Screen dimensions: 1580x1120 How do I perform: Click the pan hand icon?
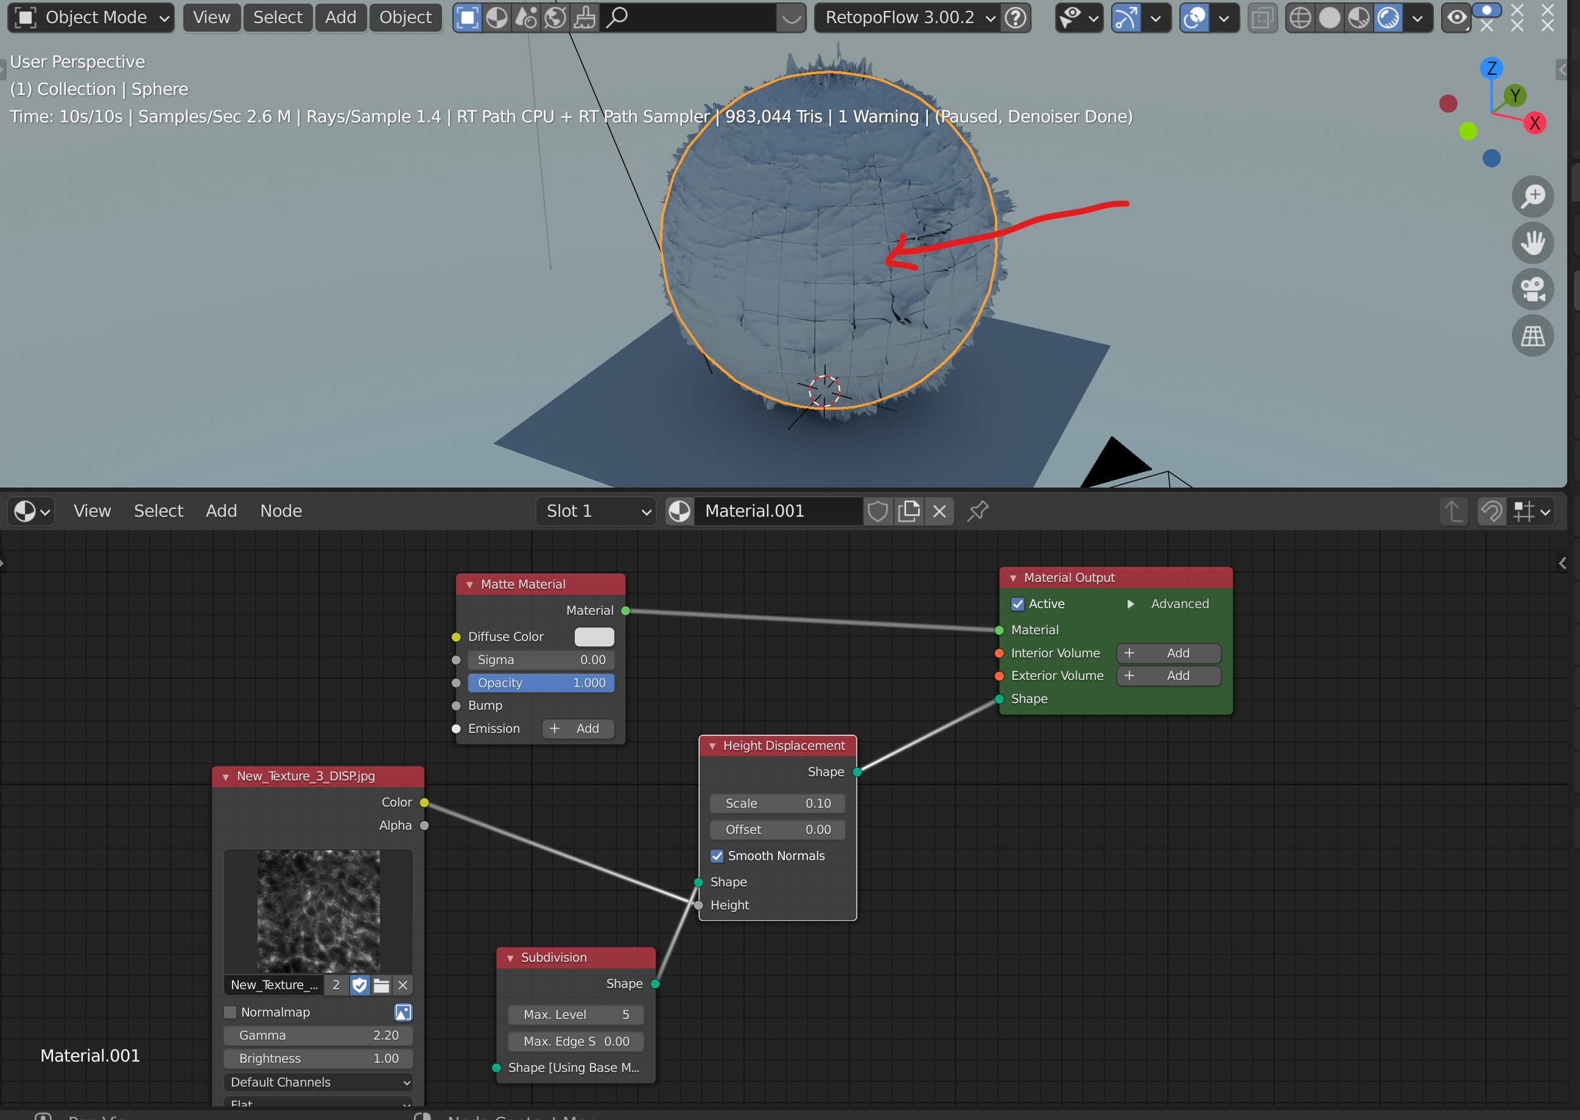(x=1532, y=243)
